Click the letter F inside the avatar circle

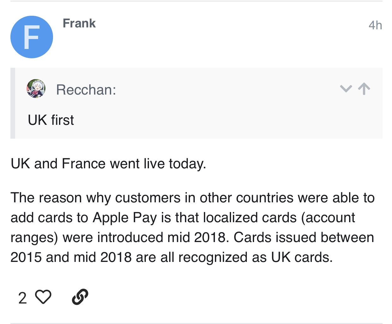pos(32,37)
